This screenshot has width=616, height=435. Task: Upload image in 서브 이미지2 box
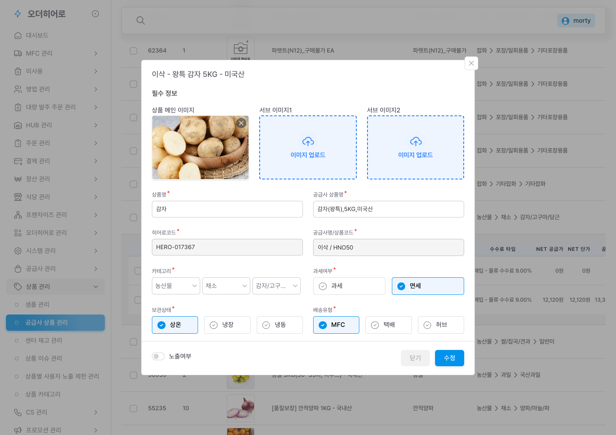[415, 147]
